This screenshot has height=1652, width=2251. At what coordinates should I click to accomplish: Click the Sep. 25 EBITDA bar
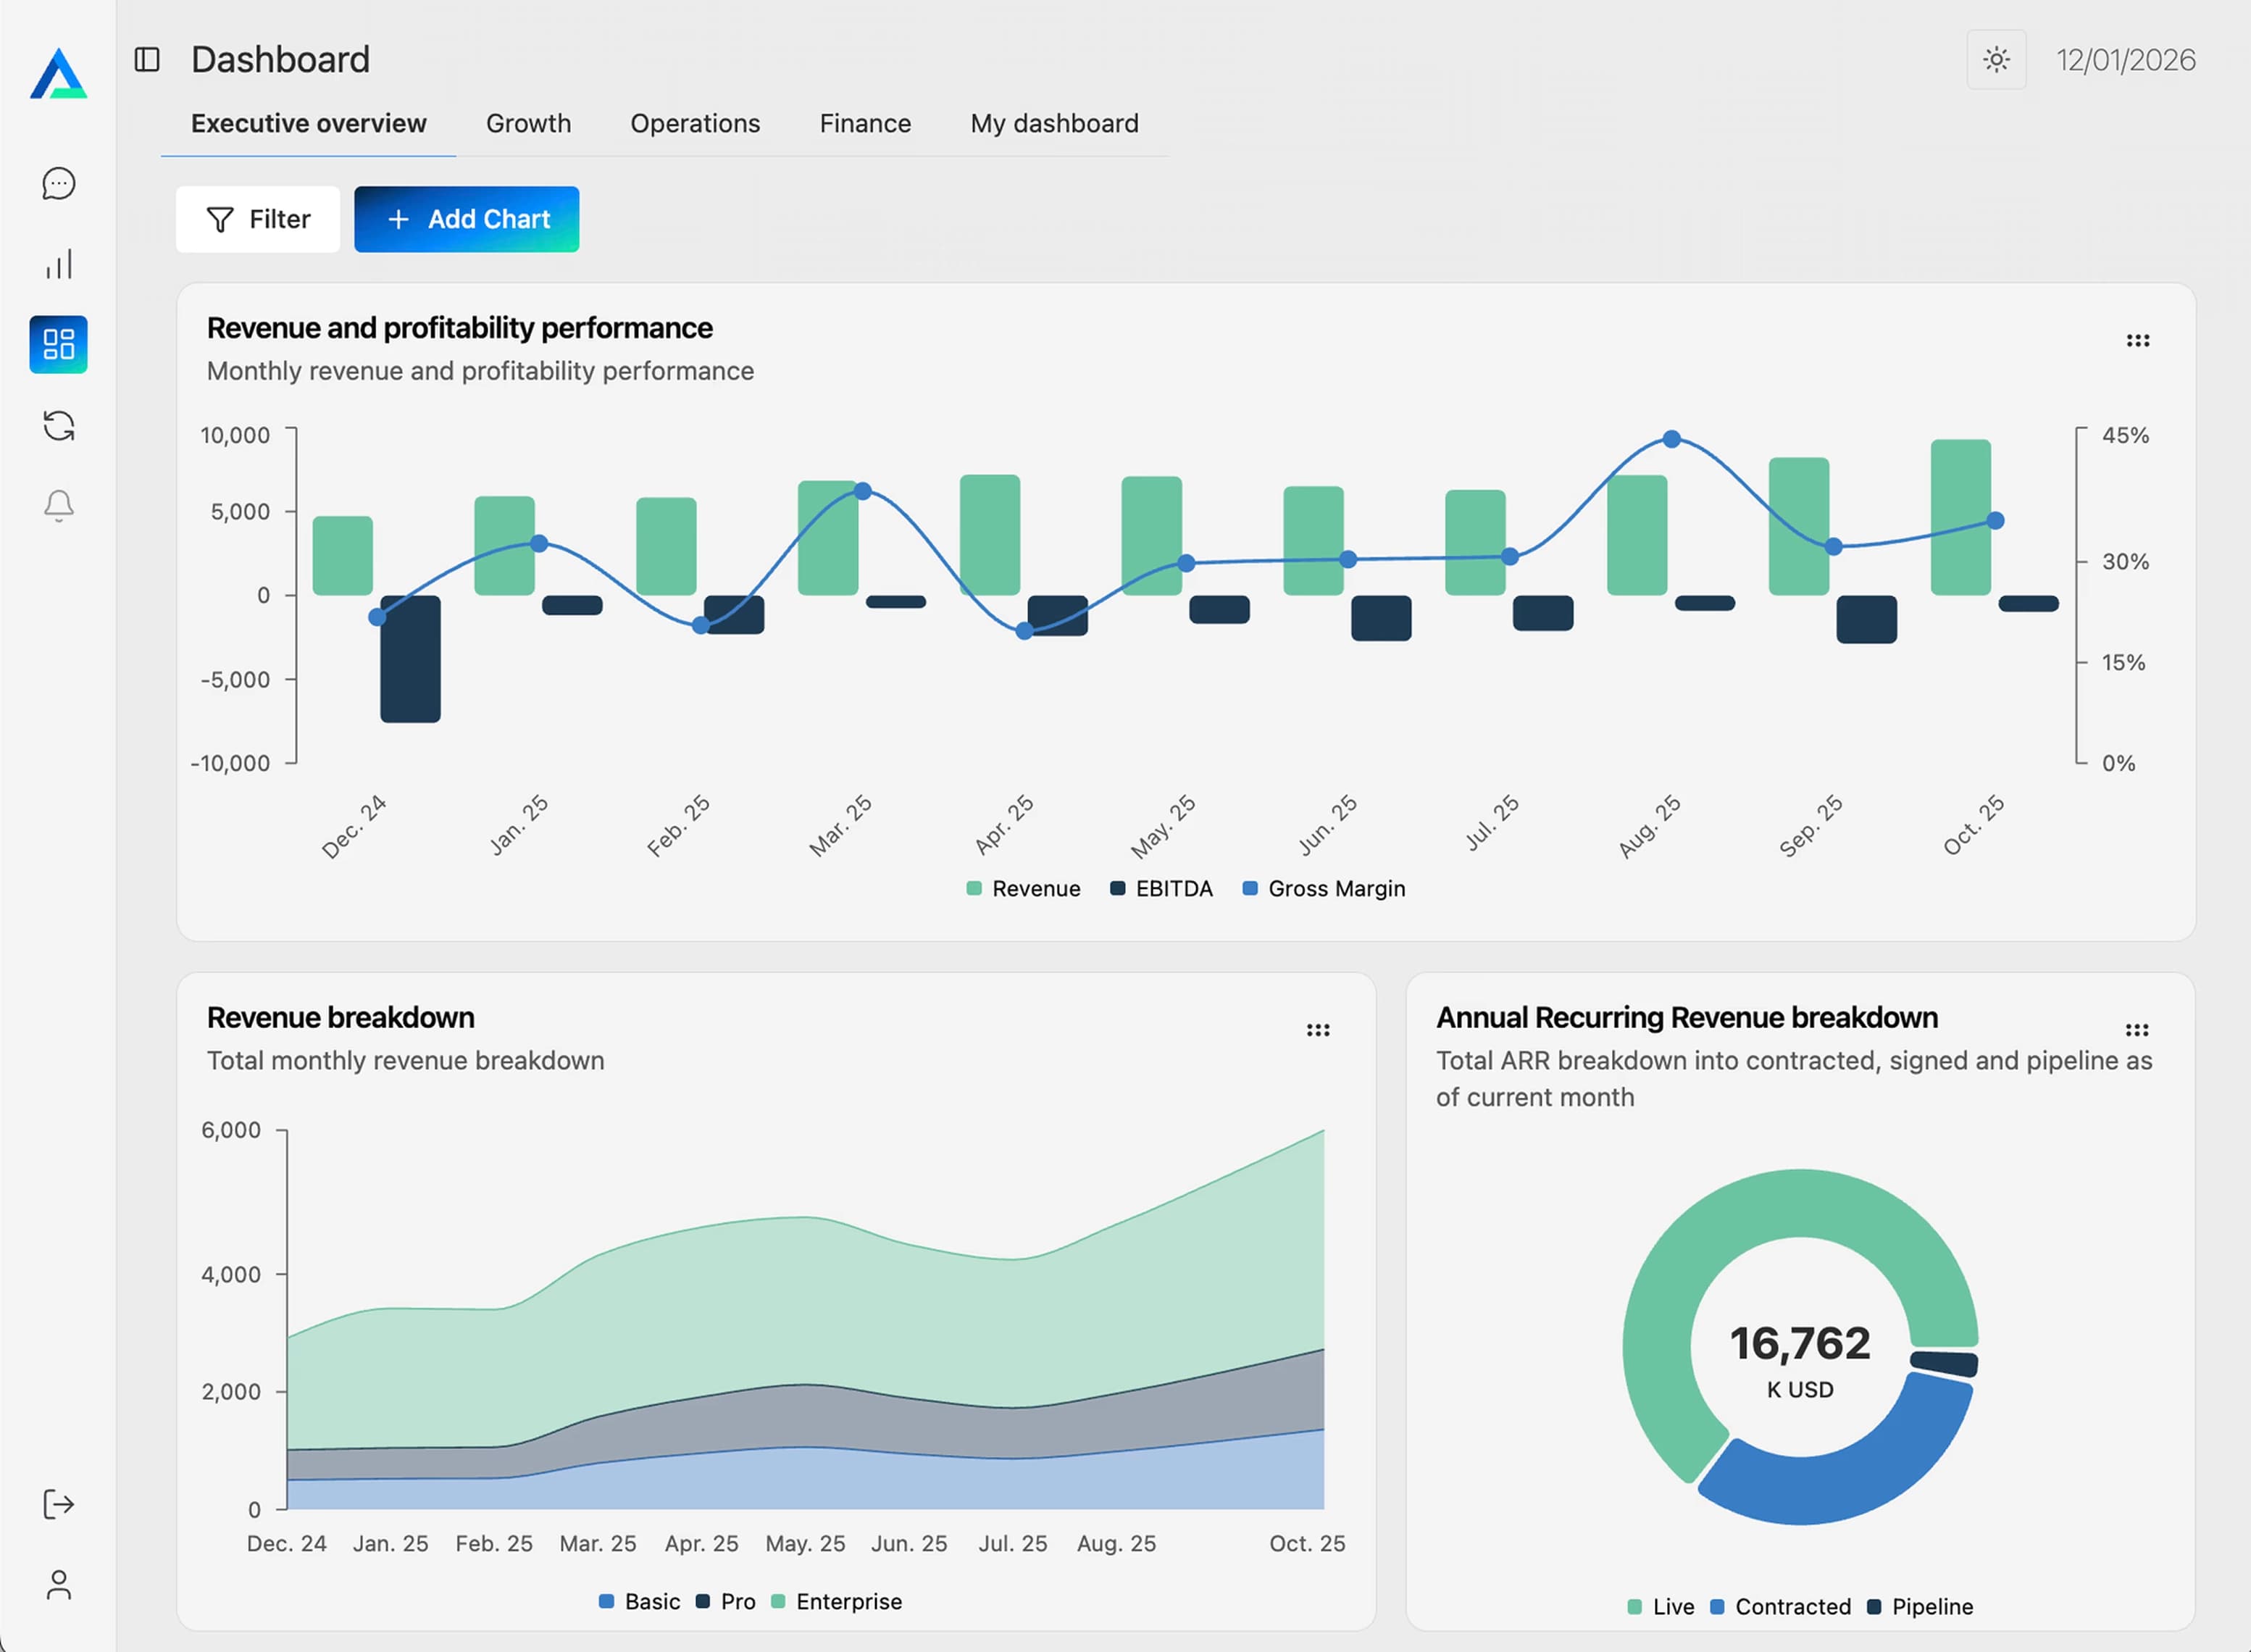1866,619
